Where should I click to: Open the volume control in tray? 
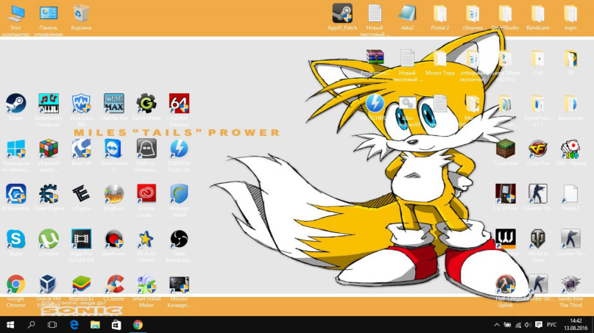pos(528,324)
